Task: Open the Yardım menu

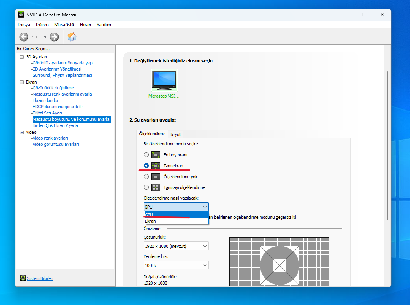Action: [104, 25]
